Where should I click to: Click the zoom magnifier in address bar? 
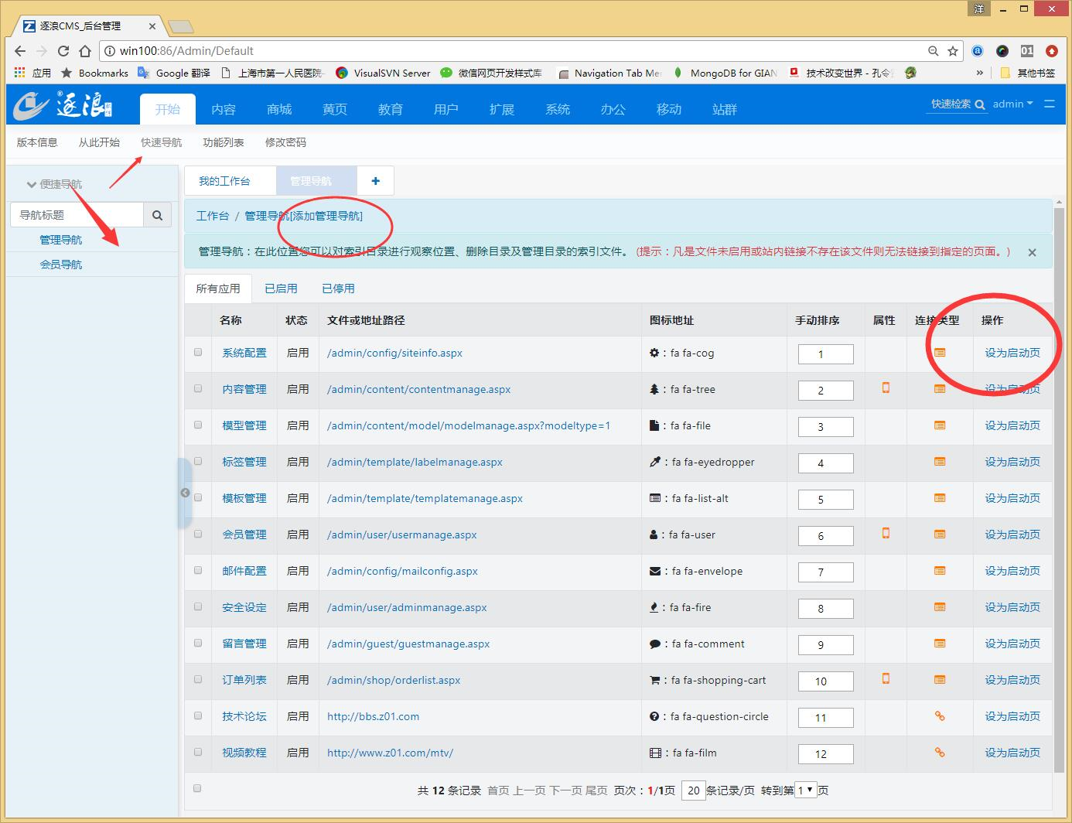click(x=934, y=51)
